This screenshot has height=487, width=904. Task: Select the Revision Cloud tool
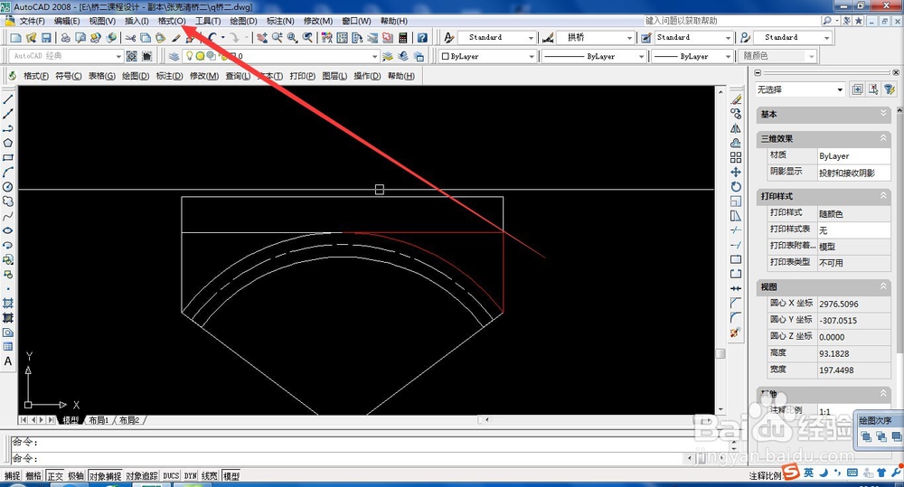click(8, 201)
